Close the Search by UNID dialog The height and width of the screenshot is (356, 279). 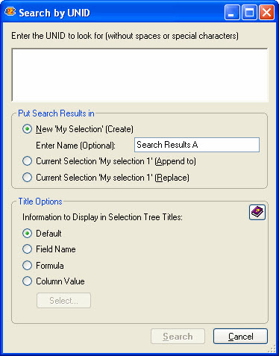(267, 13)
